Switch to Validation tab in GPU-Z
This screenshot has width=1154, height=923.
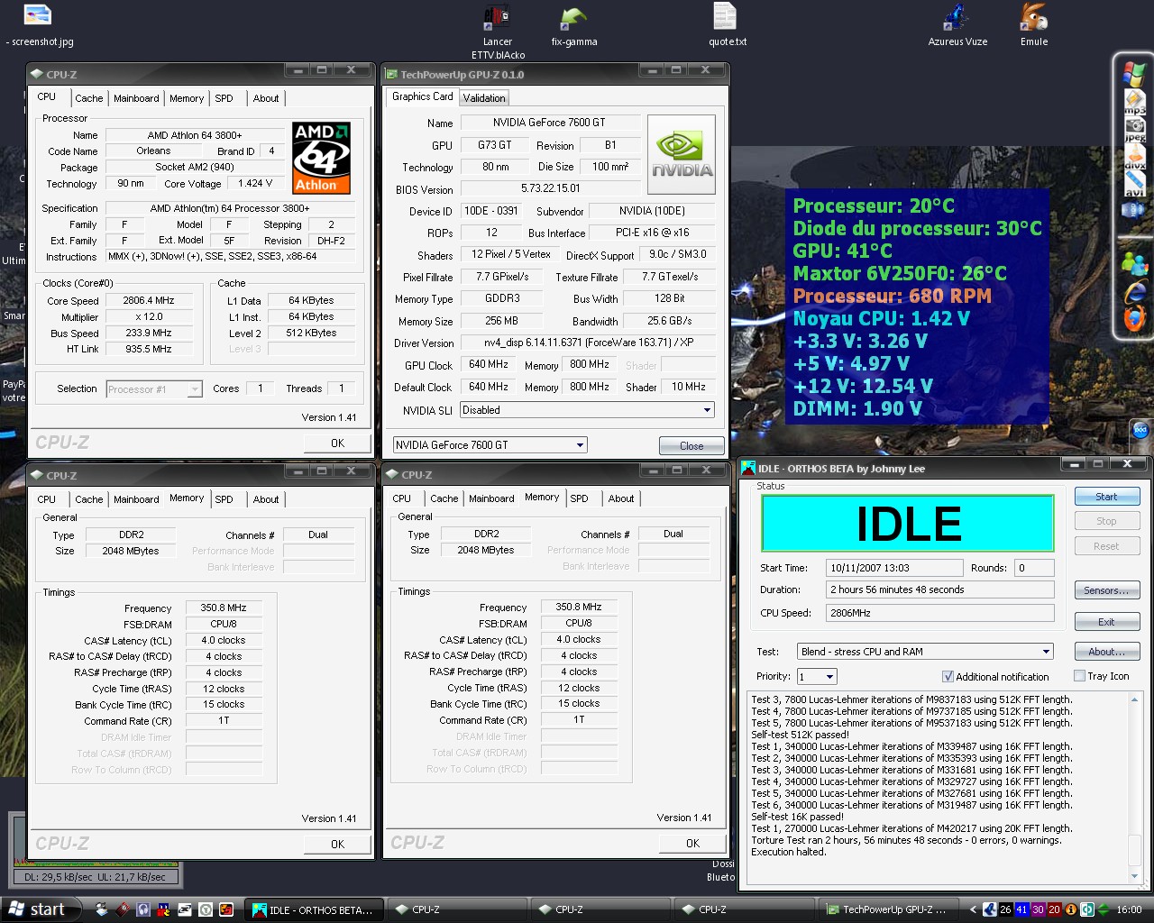484,98
